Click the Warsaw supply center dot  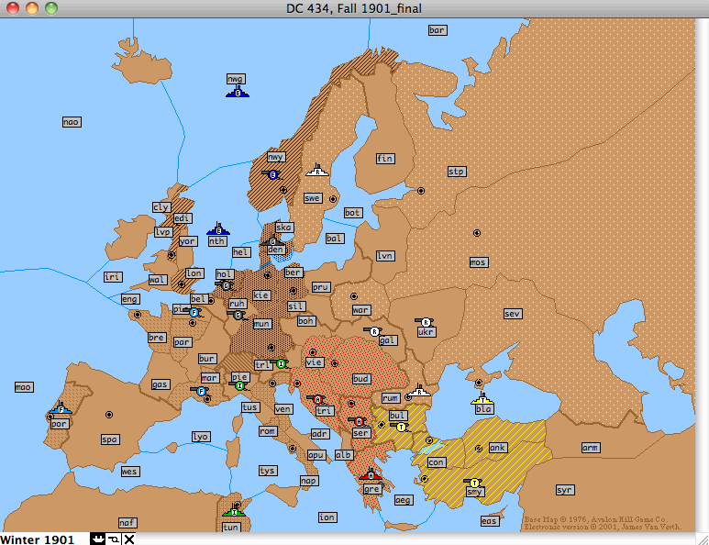point(354,296)
